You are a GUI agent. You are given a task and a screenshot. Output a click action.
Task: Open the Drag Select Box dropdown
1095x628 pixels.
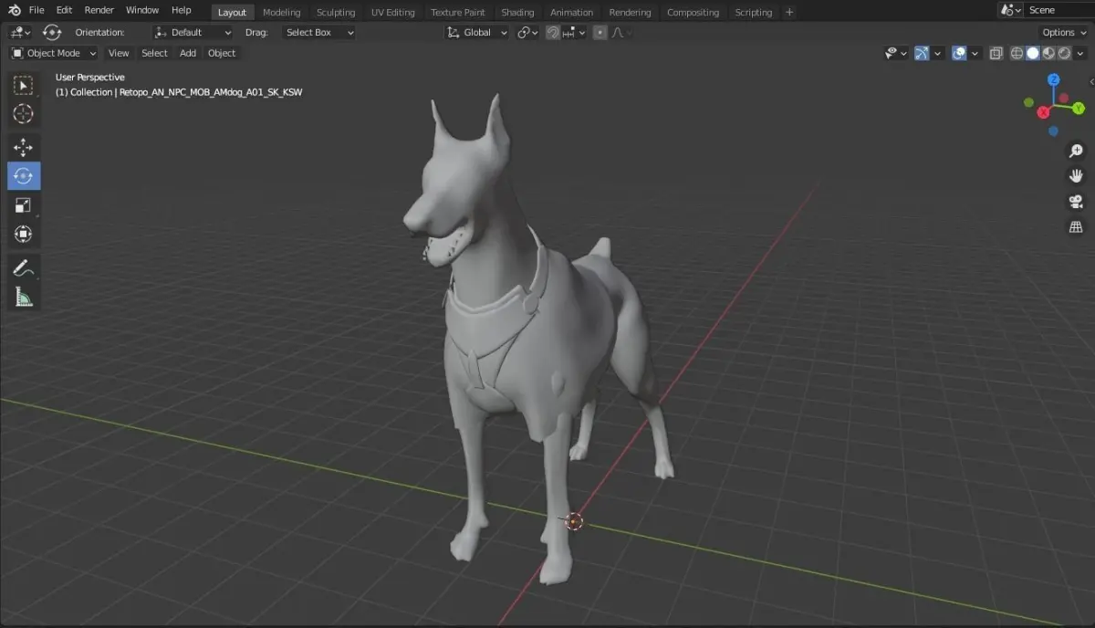318,32
